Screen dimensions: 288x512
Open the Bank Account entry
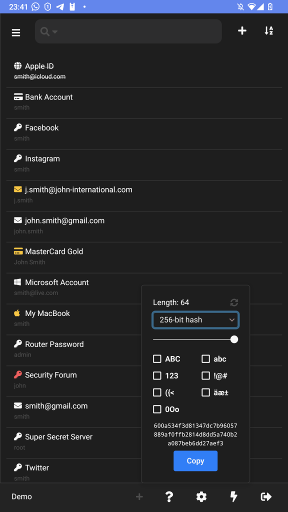point(144,103)
